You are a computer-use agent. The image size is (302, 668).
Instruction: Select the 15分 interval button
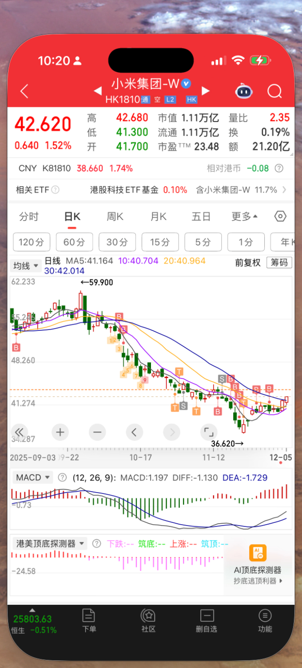(160, 242)
